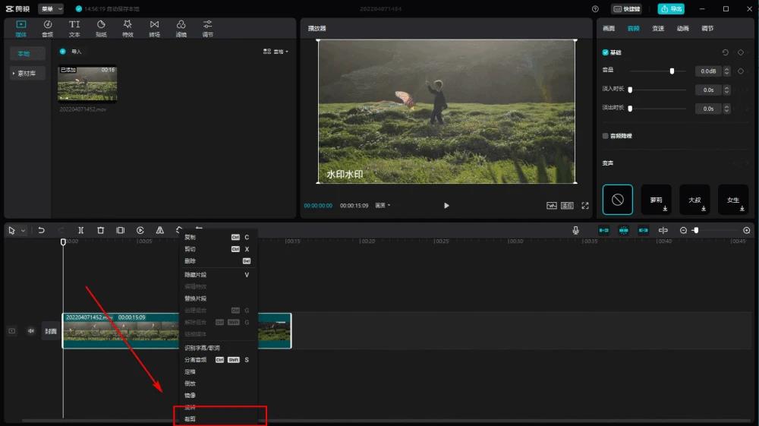This screenshot has height=426, width=759.
Task: Enable the 音频降噪 noise reduction checkbox
Action: coord(605,136)
